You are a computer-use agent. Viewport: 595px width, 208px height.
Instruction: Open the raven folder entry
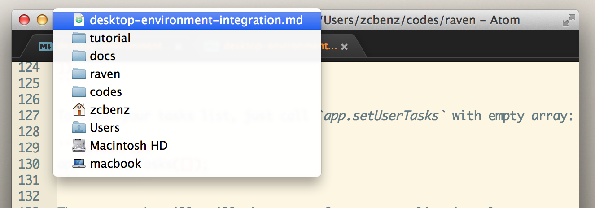tap(105, 74)
